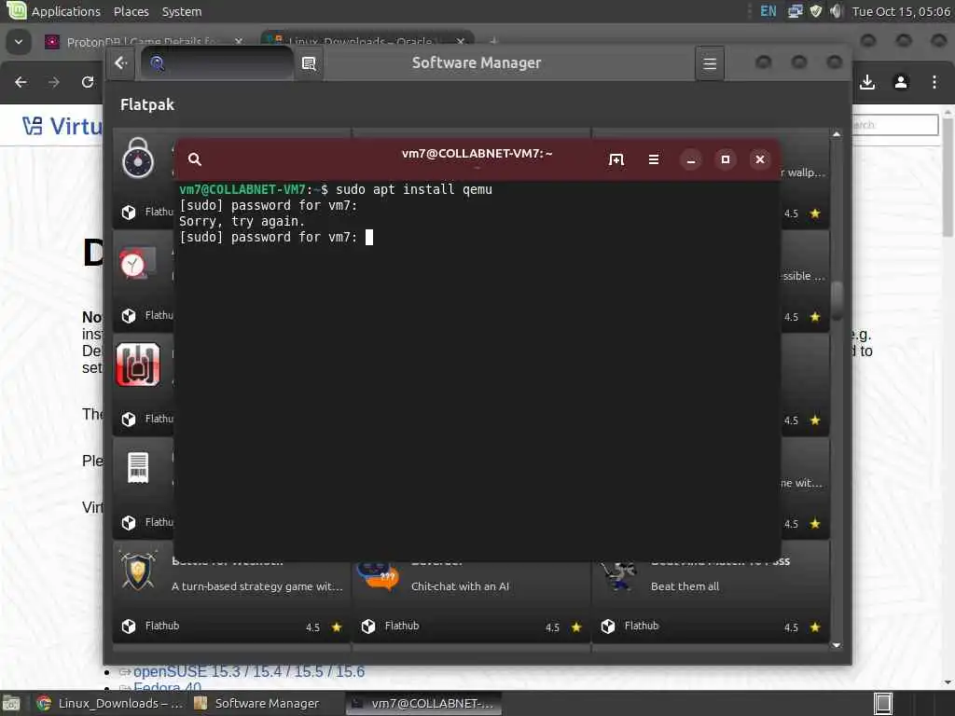Viewport: 955px width, 716px height.
Task: Open the Linux Mint menu logo
Action: coord(16,10)
